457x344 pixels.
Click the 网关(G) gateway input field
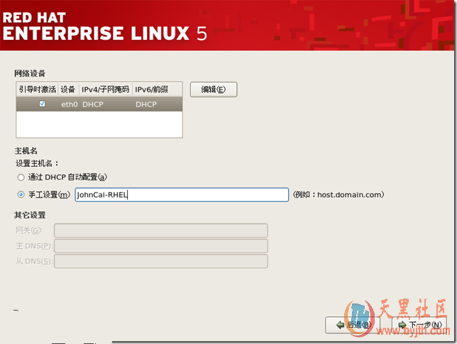[x=160, y=230]
